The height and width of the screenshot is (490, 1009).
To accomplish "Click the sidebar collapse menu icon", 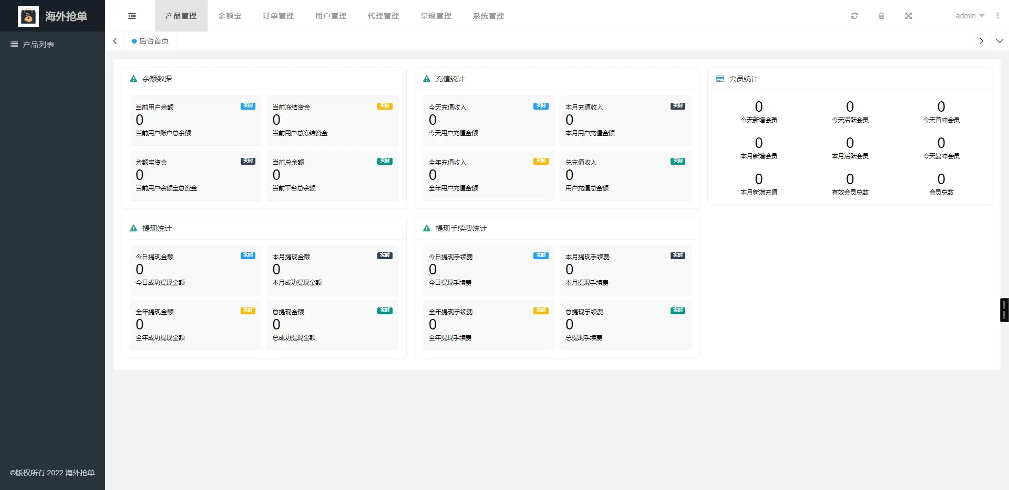I will tap(132, 16).
